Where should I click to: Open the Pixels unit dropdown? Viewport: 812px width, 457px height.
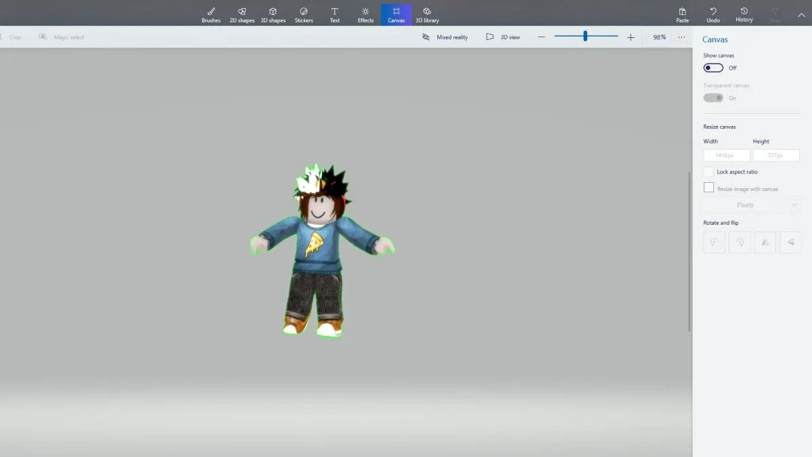click(752, 204)
